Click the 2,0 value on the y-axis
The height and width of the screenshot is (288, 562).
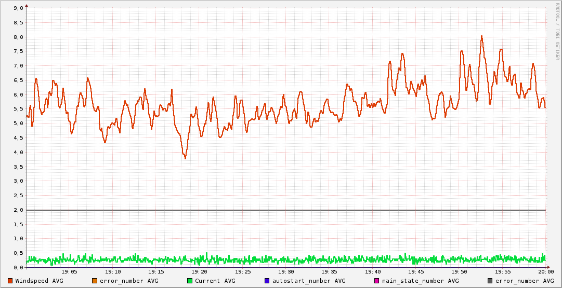pyautogui.click(x=18, y=210)
